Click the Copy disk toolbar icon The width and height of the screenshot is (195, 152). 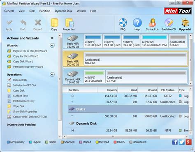(x=54, y=23)
